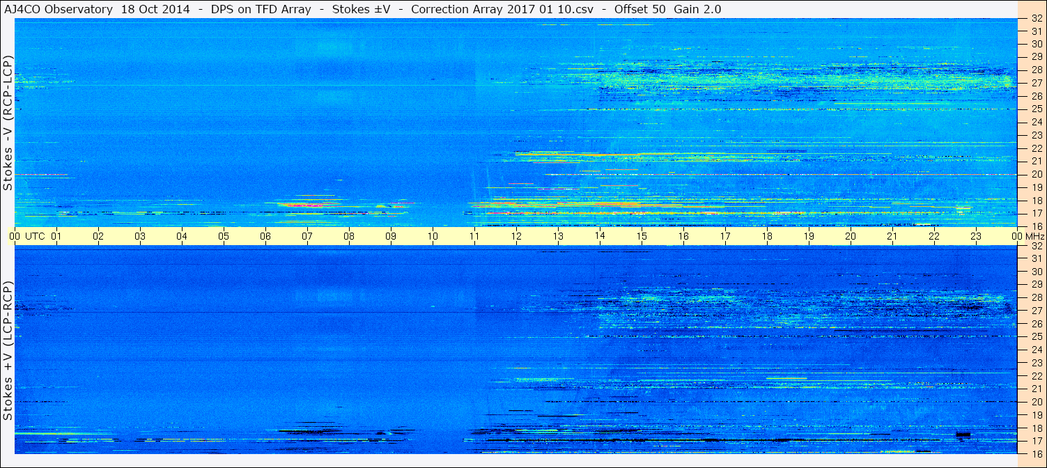Select the 09 hour tick label

(x=391, y=237)
